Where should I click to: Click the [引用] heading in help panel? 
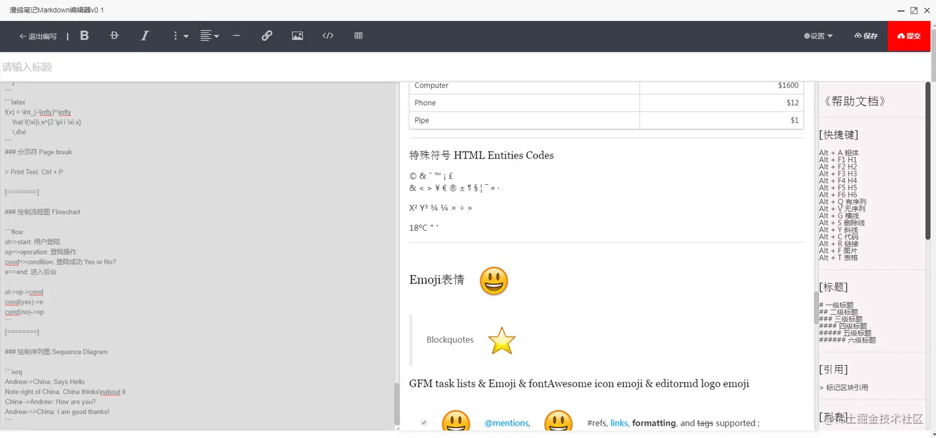click(833, 369)
